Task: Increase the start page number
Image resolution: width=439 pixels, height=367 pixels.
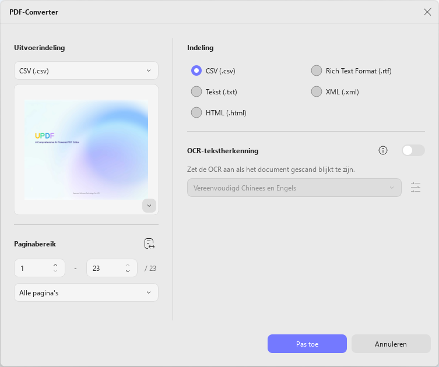Action: click(55, 265)
